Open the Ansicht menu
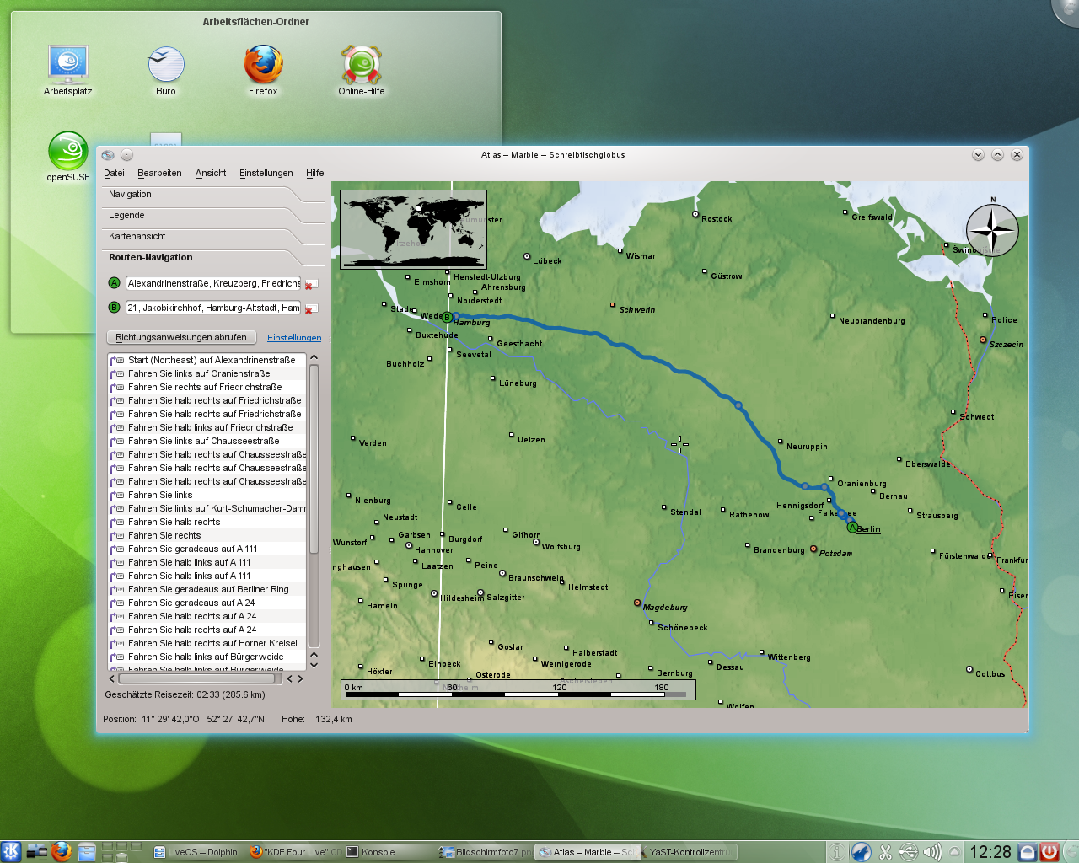Viewport: 1079px width, 863px height. click(x=211, y=174)
